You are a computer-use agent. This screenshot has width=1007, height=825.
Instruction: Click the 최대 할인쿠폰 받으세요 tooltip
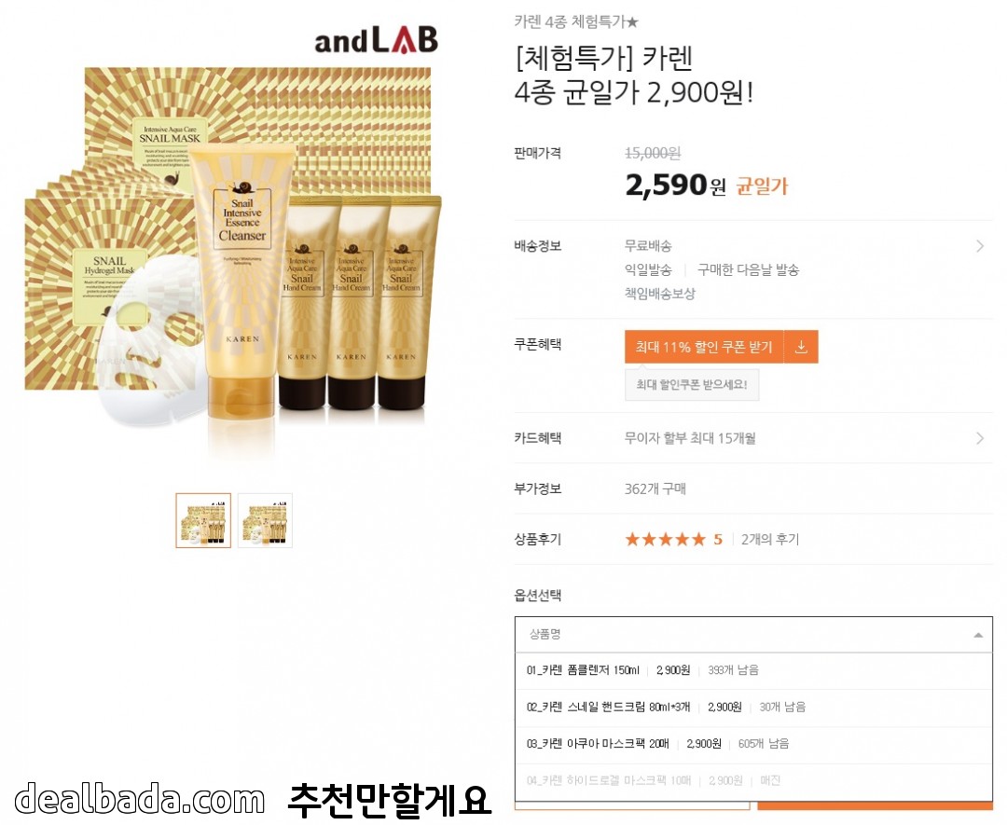click(692, 385)
